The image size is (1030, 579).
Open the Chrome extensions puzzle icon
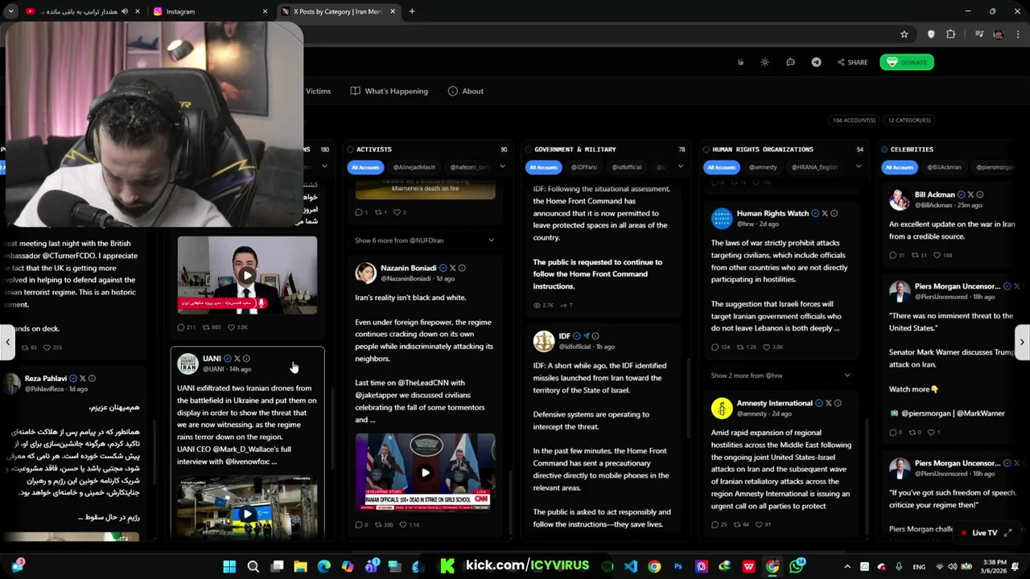pyautogui.click(x=951, y=34)
